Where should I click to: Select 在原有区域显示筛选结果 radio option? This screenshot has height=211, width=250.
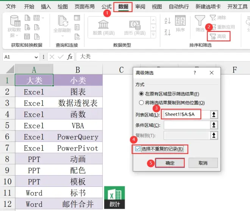coord(169,94)
